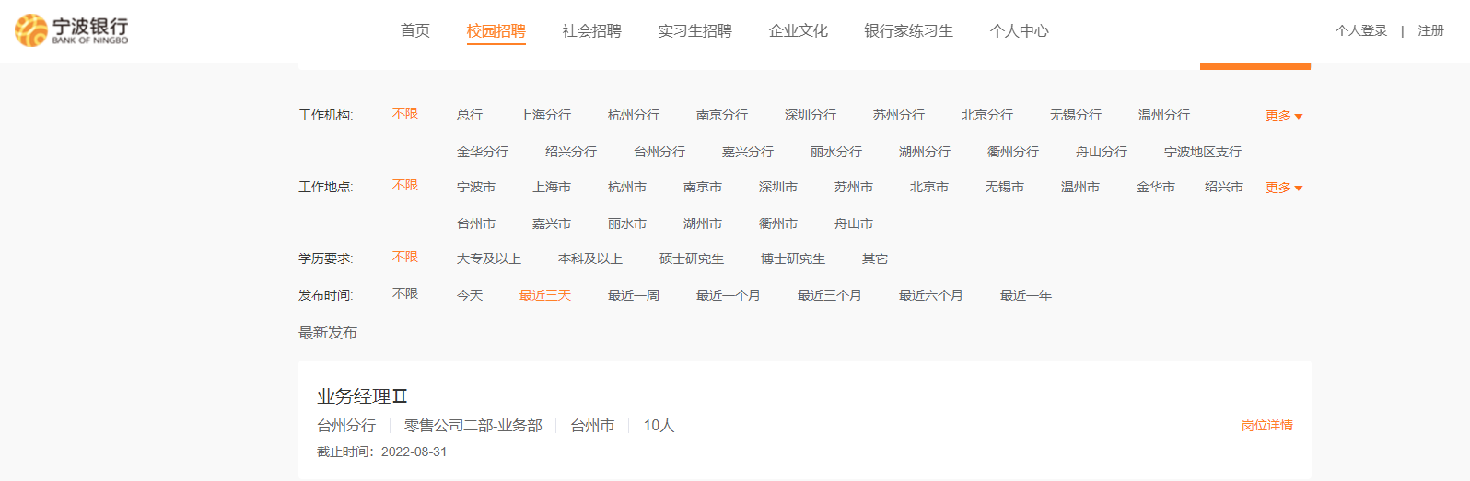Filter by 南京分行

pyautogui.click(x=722, y=115)
